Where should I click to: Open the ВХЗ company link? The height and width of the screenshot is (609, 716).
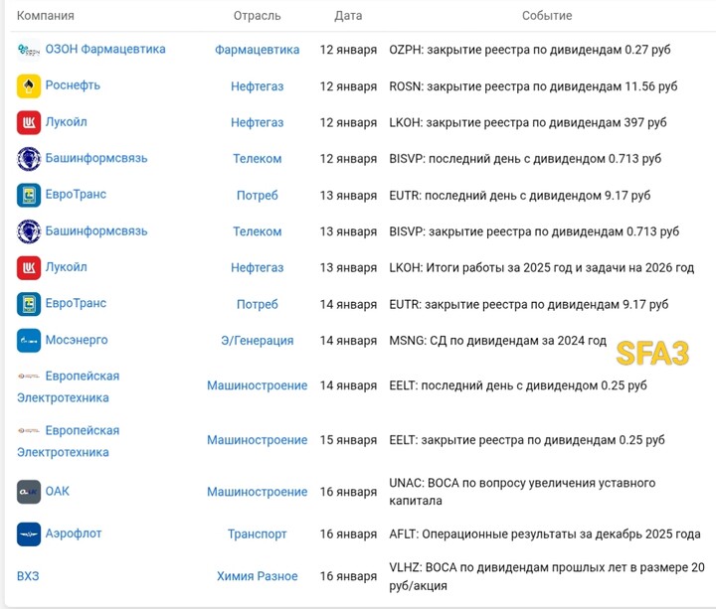tap(28, 576)
